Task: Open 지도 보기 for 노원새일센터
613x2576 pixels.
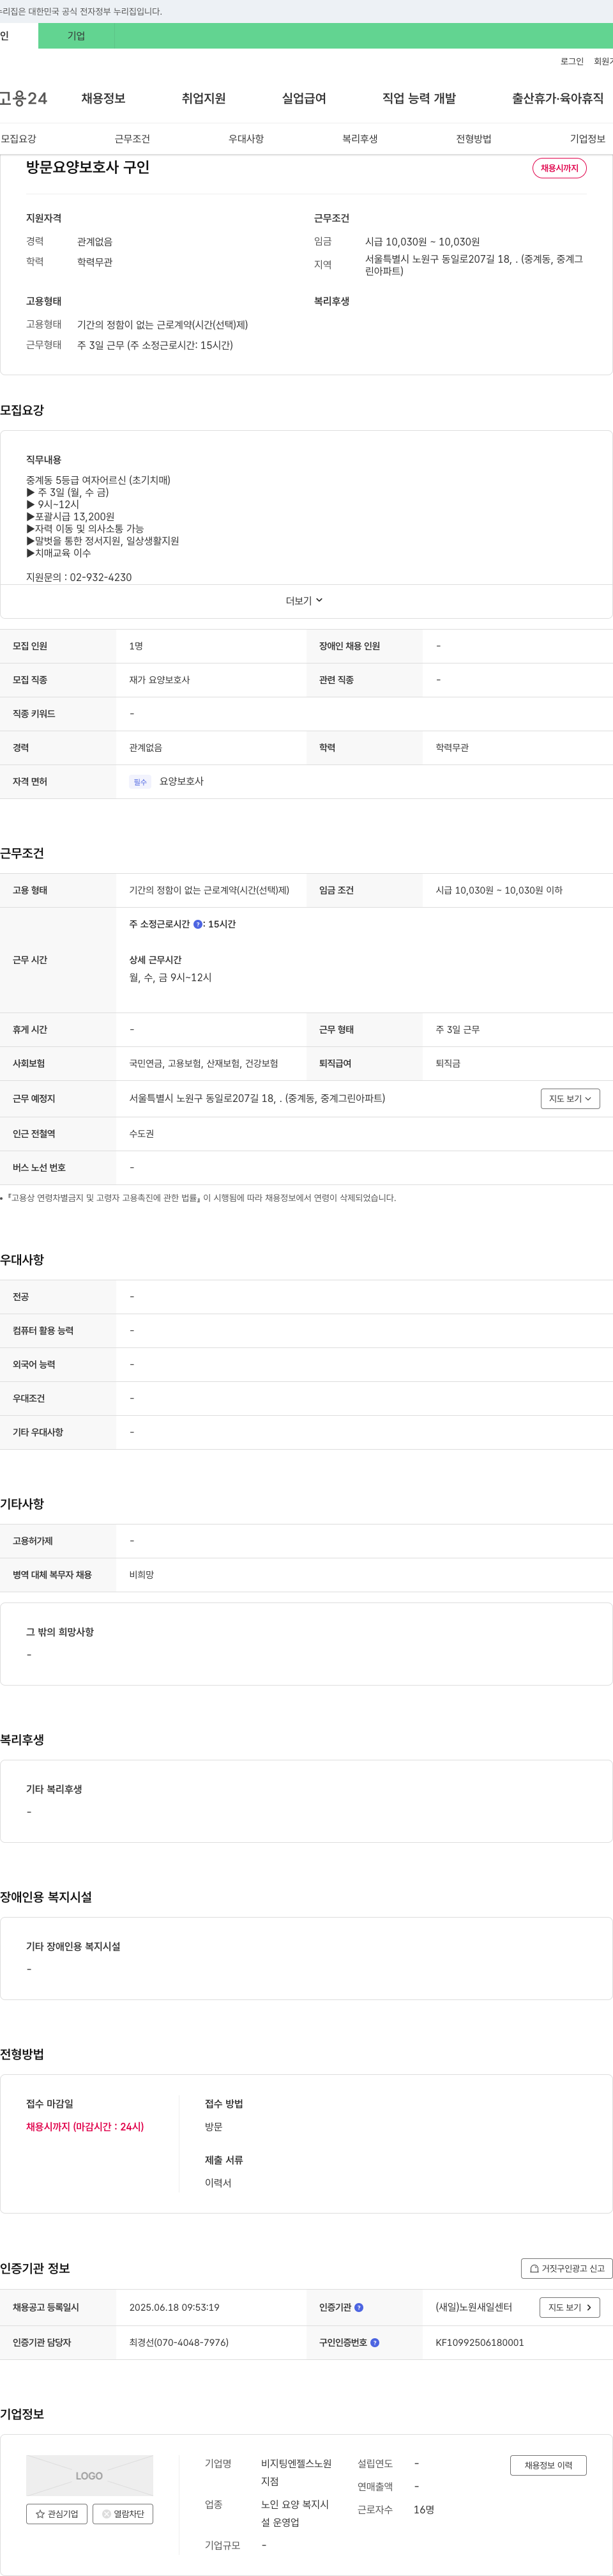Action: (x=570, y=2307)
